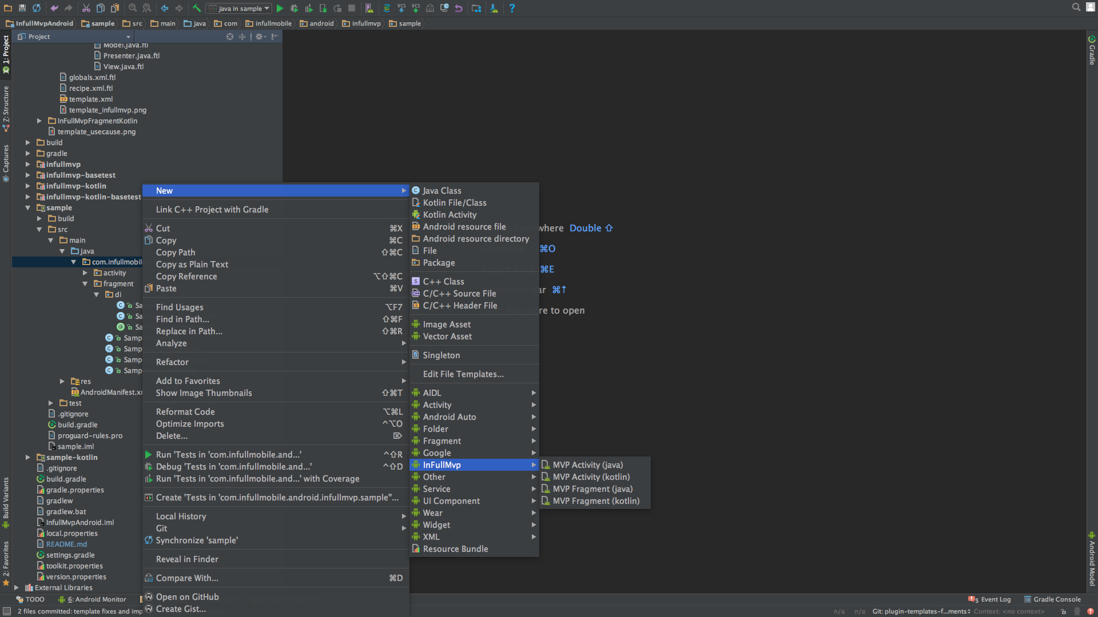Select Edit File Templates... menu entry
The height and width of the screenshot is (617, 1098).
tap(474, 374)
